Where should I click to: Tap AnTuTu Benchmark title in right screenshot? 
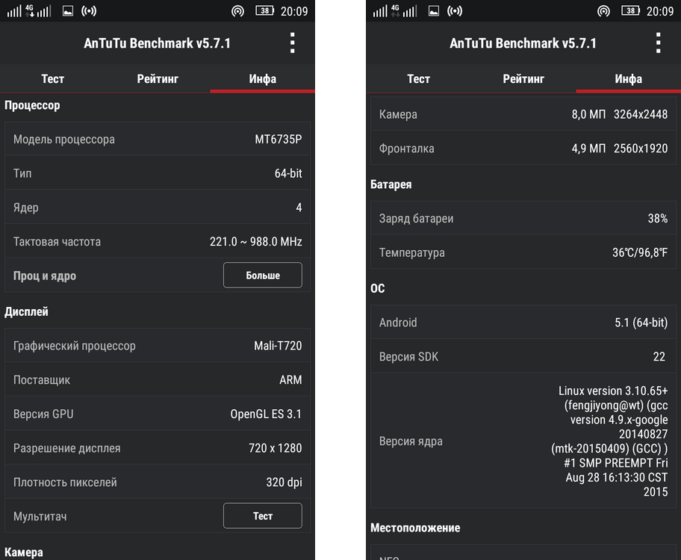coord(523,43)
